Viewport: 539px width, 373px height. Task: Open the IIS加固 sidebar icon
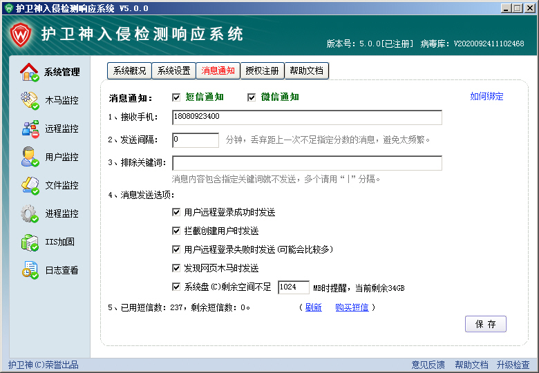pos(30,242)
